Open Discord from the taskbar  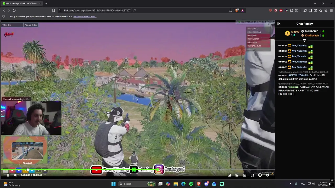coord(206,184)
